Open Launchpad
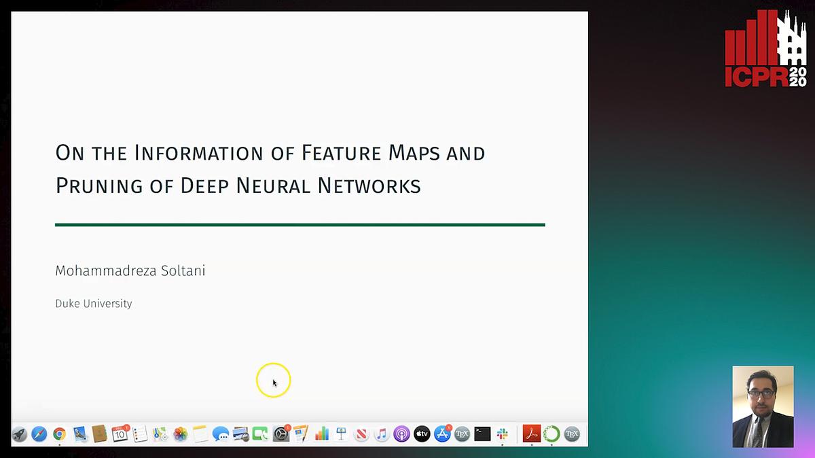The width and height of the screenshot is (815, 458). pos(20,434)
